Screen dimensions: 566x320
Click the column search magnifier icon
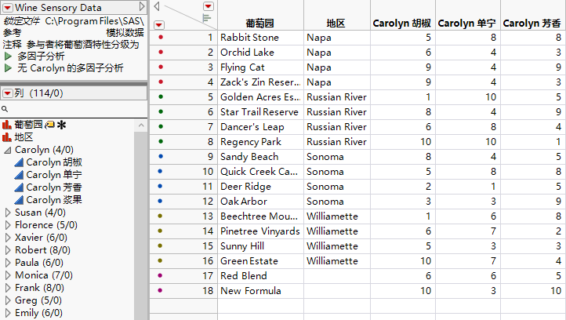point(5,109)
